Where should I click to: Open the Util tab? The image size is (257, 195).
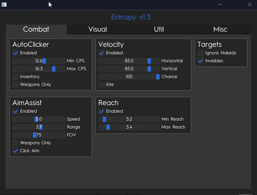pyautogui.click(x=159, y=29)
